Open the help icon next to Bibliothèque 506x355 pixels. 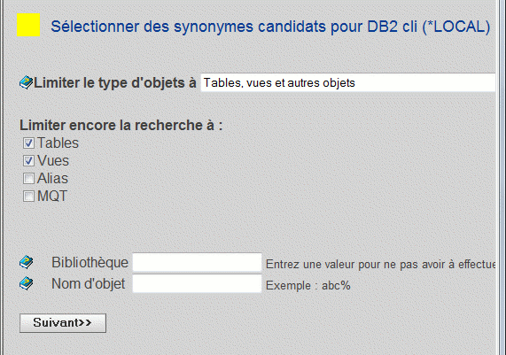[26, 262]
